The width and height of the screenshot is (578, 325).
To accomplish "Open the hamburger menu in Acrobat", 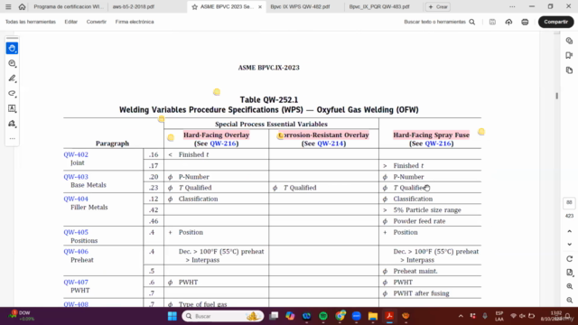I will tap(8, 6).
